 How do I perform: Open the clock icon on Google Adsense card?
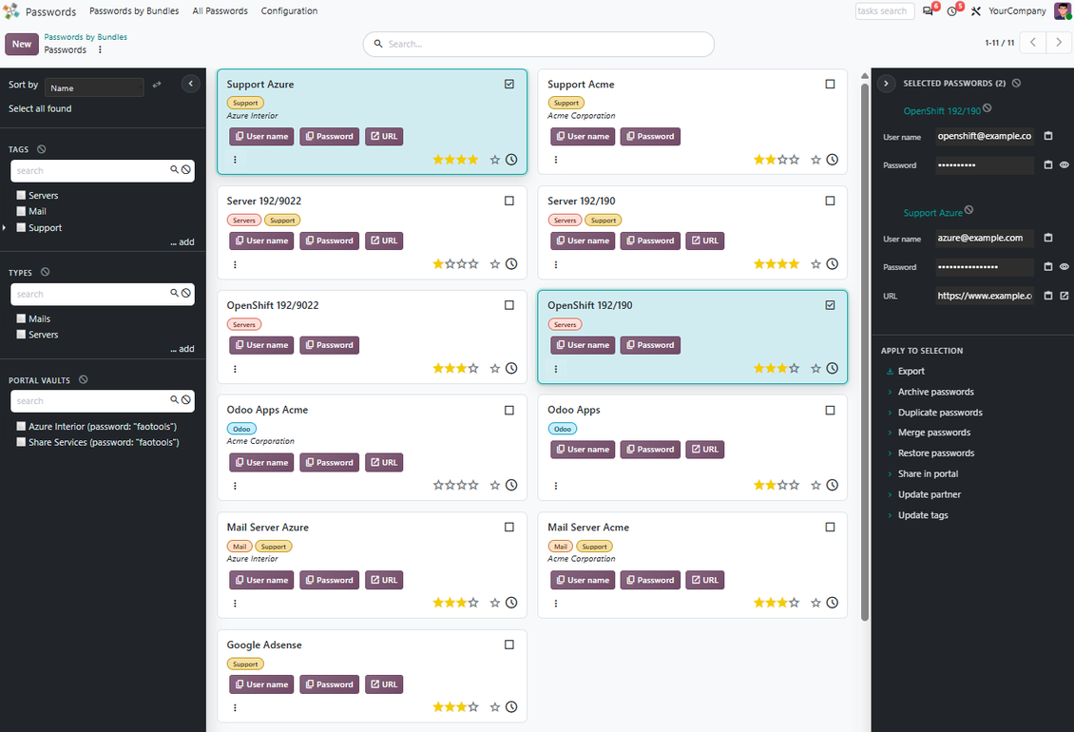tap(511, 706)
